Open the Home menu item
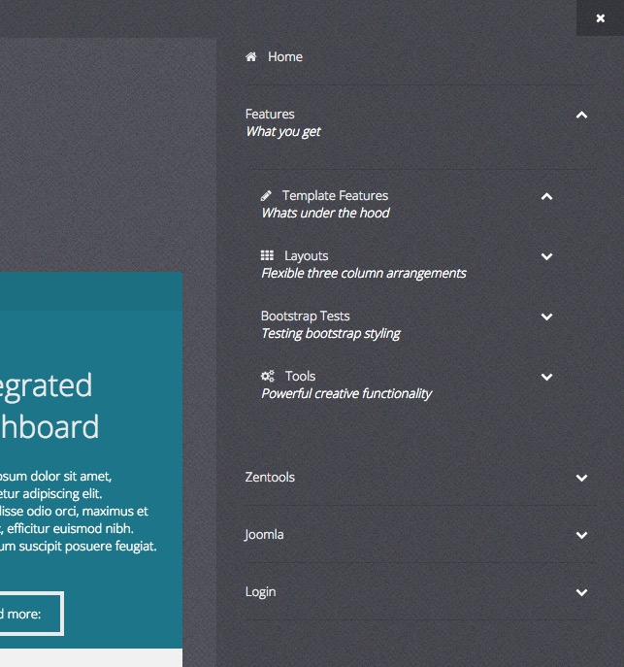The image size is (624, 667). [x=285, y=57]
